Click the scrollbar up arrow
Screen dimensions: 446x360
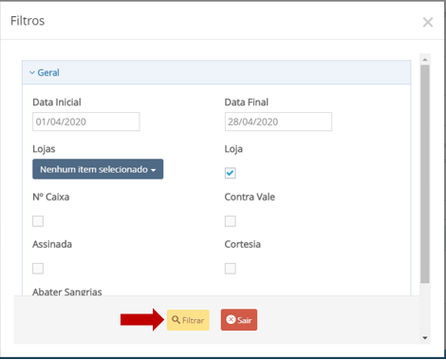pyautogui.click(x=425, y=60)
